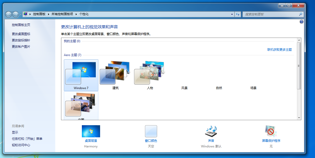Screen dimensions: 315x158
Task: Click the 屏幕保护程序 link text
Action: click(271, 141)
